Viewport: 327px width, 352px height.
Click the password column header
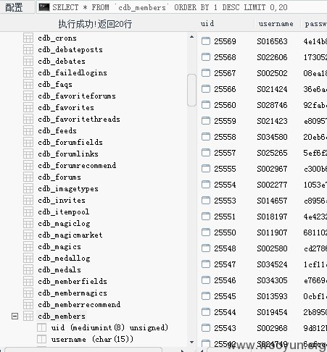(315, 24)
